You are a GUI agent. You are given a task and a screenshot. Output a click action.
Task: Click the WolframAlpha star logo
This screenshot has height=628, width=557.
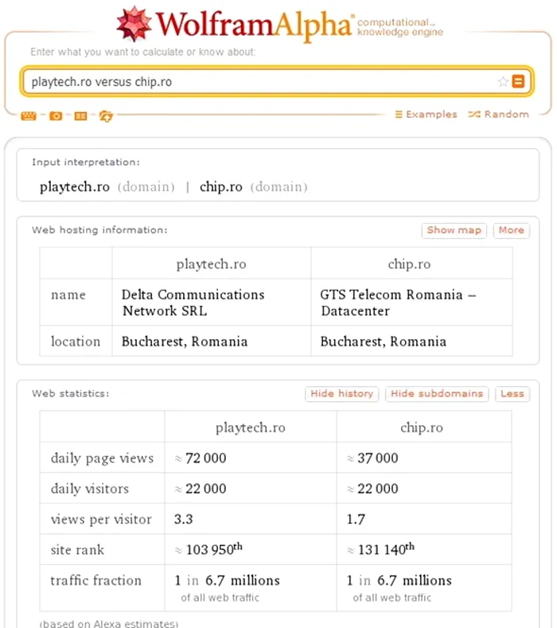click(x=134, y=24)
